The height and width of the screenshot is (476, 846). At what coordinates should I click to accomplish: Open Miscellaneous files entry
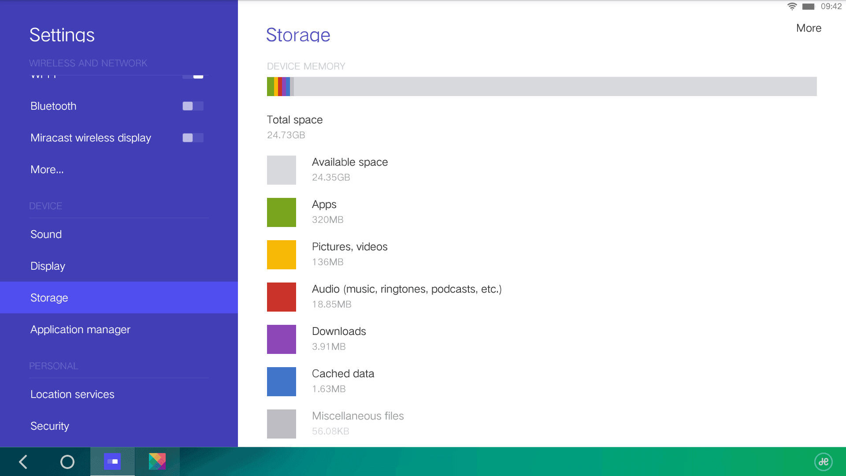coord(542,424)
